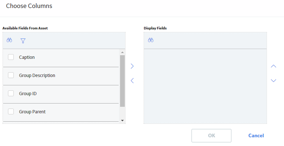Click the left arrow to remove fields

[132, 81]
